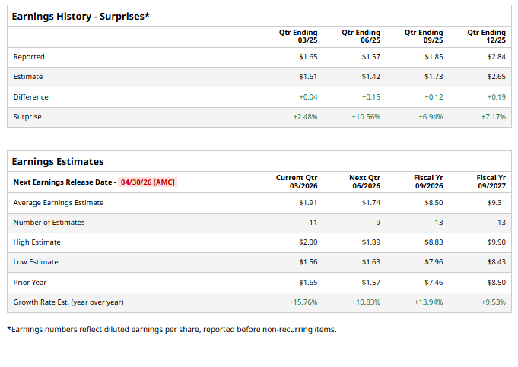Select the +15.76% growth rate value

tap(303, 302)
